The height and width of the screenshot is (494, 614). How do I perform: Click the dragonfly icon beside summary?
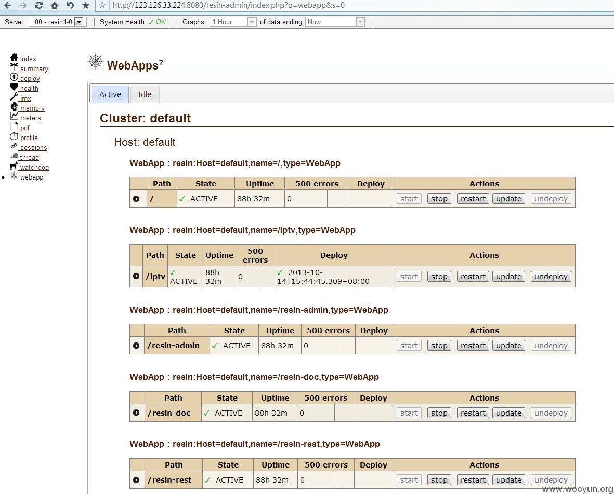(x=14, y=67)
